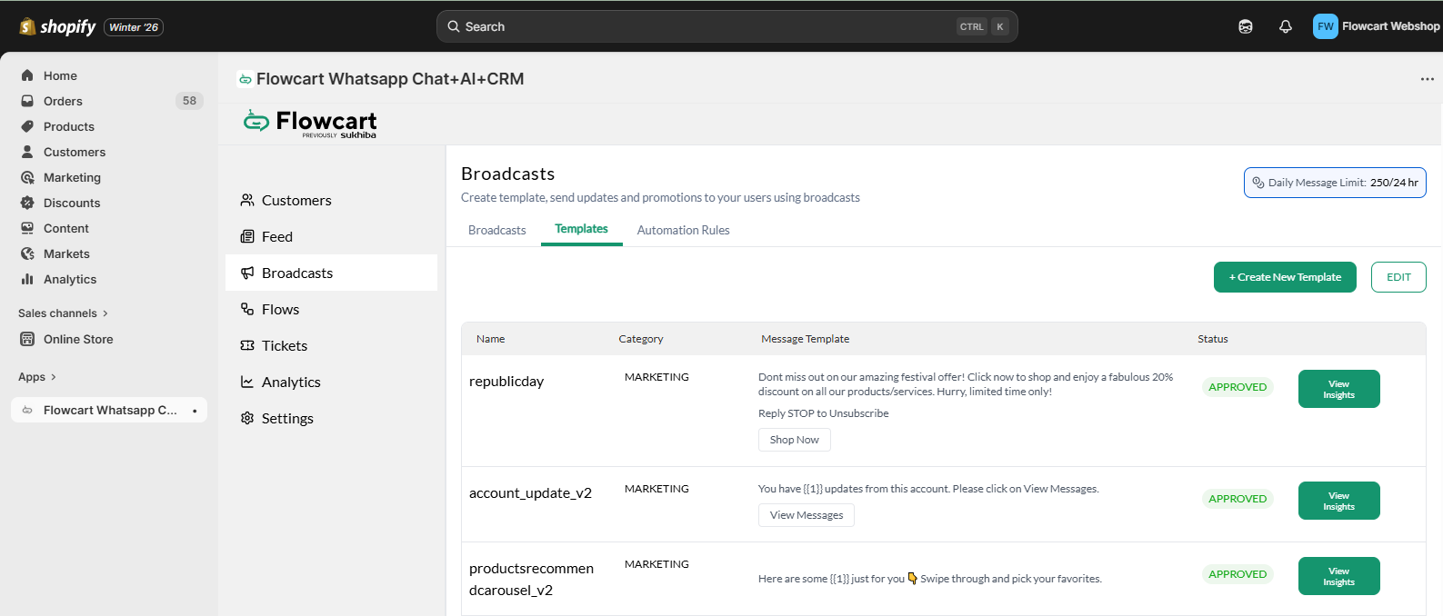Click the Shopify Analytics bar chart icon

click(27, 279)
